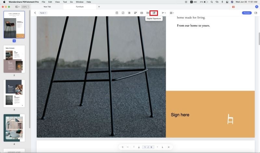Open the Go menu
This screenshot has height=153, width=260.
(71, 2)
